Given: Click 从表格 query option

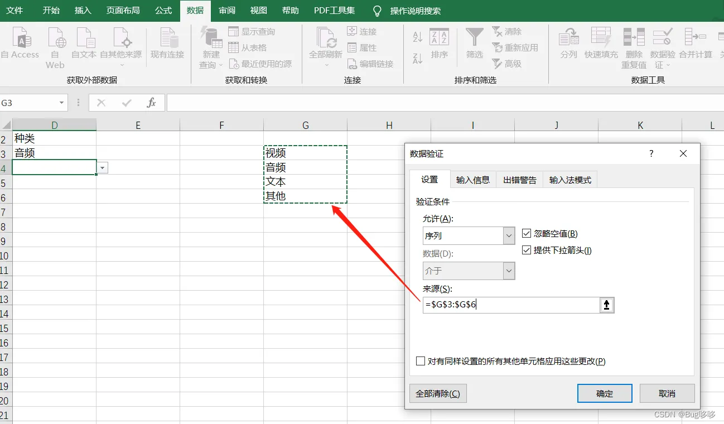Looking at the screenshot, I should pos(248,48).
